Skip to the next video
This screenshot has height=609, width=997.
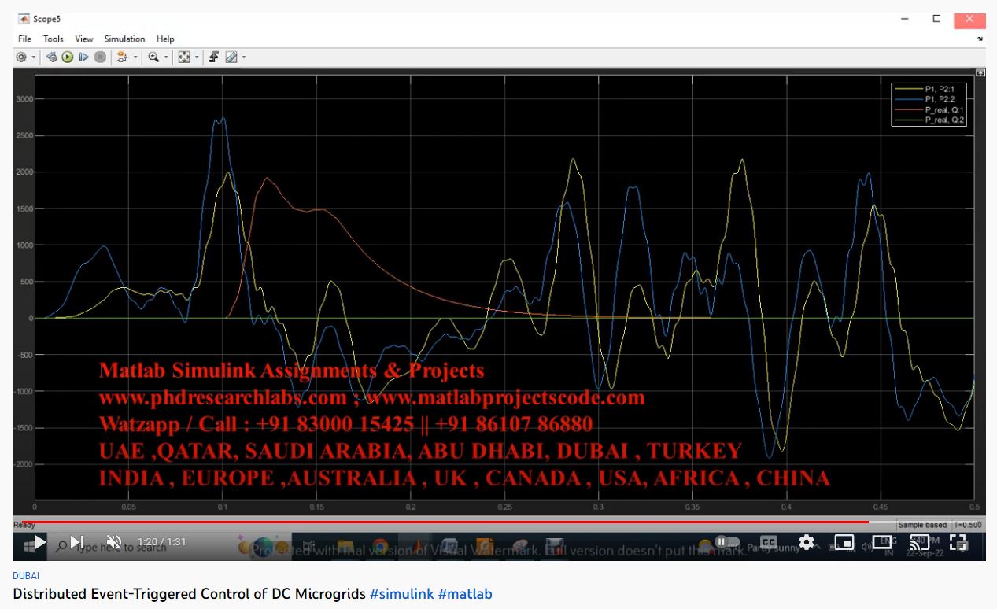pyautogui.click(x=77, y=542)
